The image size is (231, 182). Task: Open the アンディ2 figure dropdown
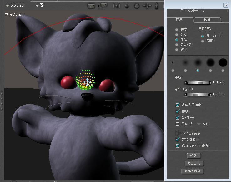14,5
